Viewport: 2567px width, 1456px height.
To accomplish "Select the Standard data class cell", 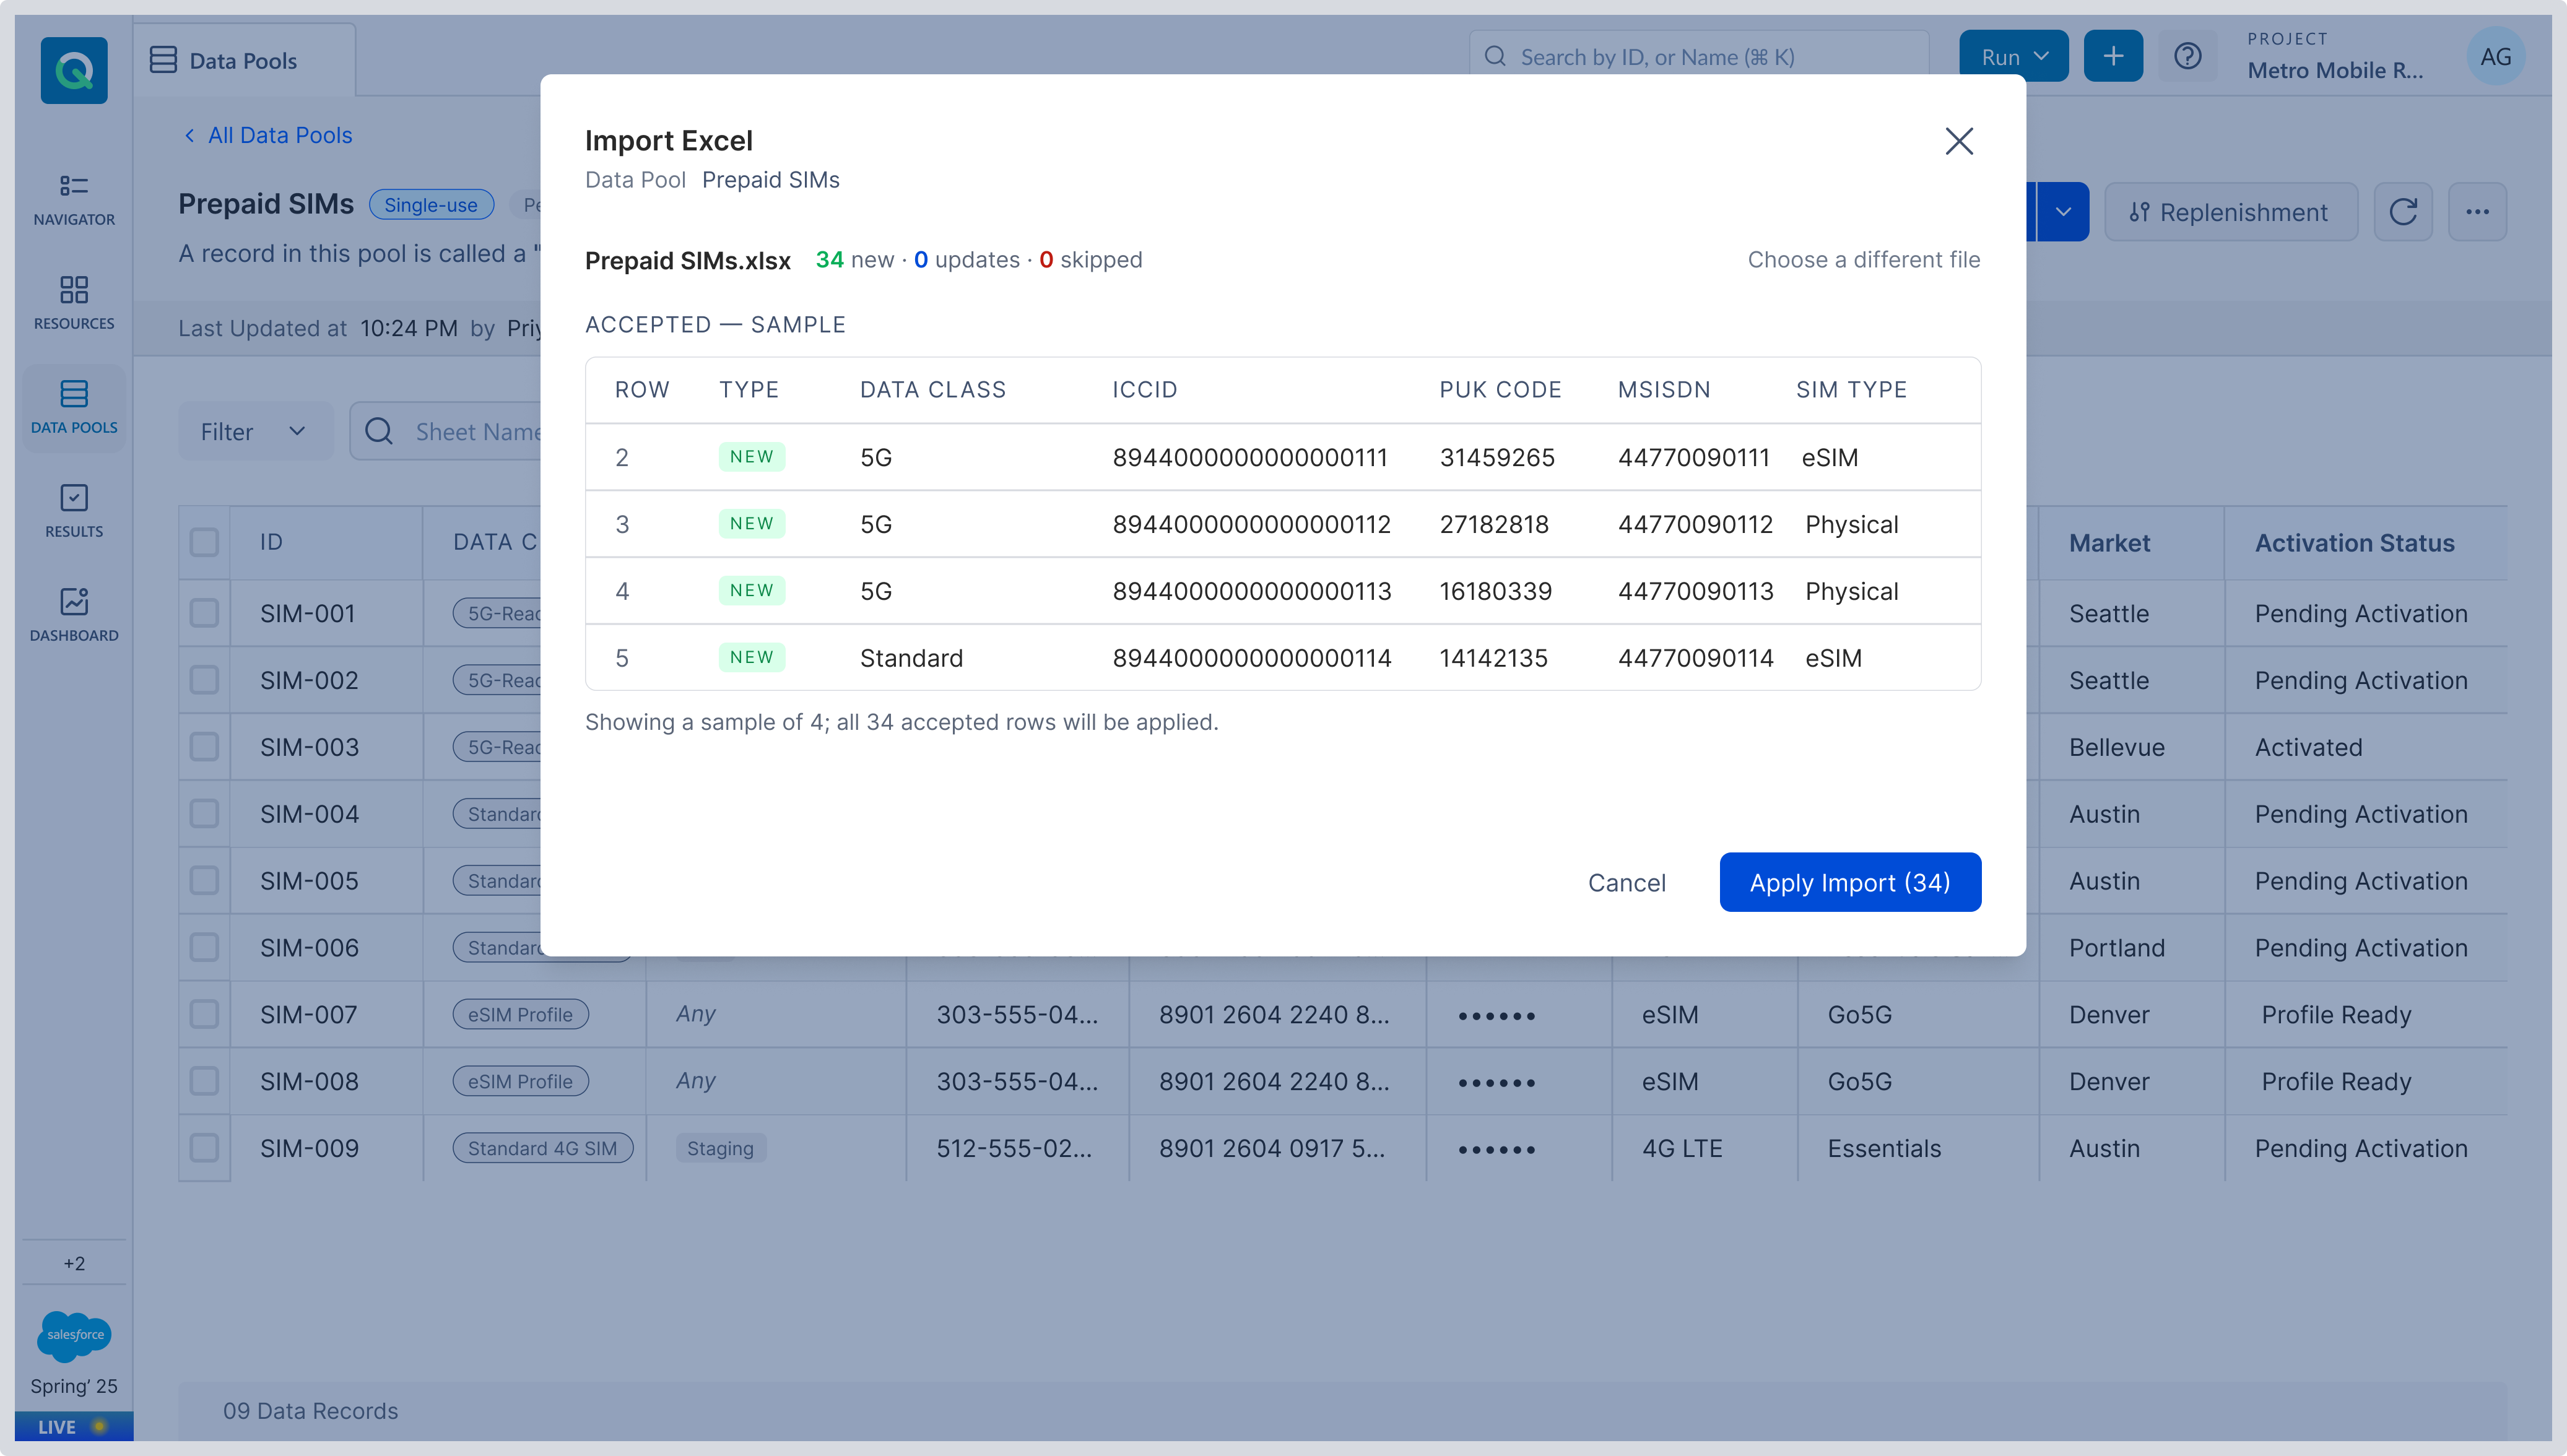I will click(911, 658).
